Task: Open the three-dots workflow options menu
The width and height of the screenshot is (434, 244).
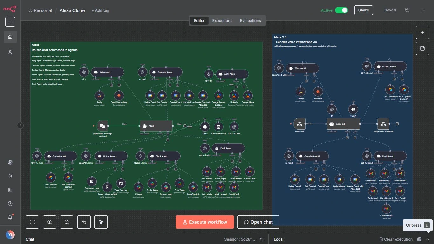Action: coord(423,10)
